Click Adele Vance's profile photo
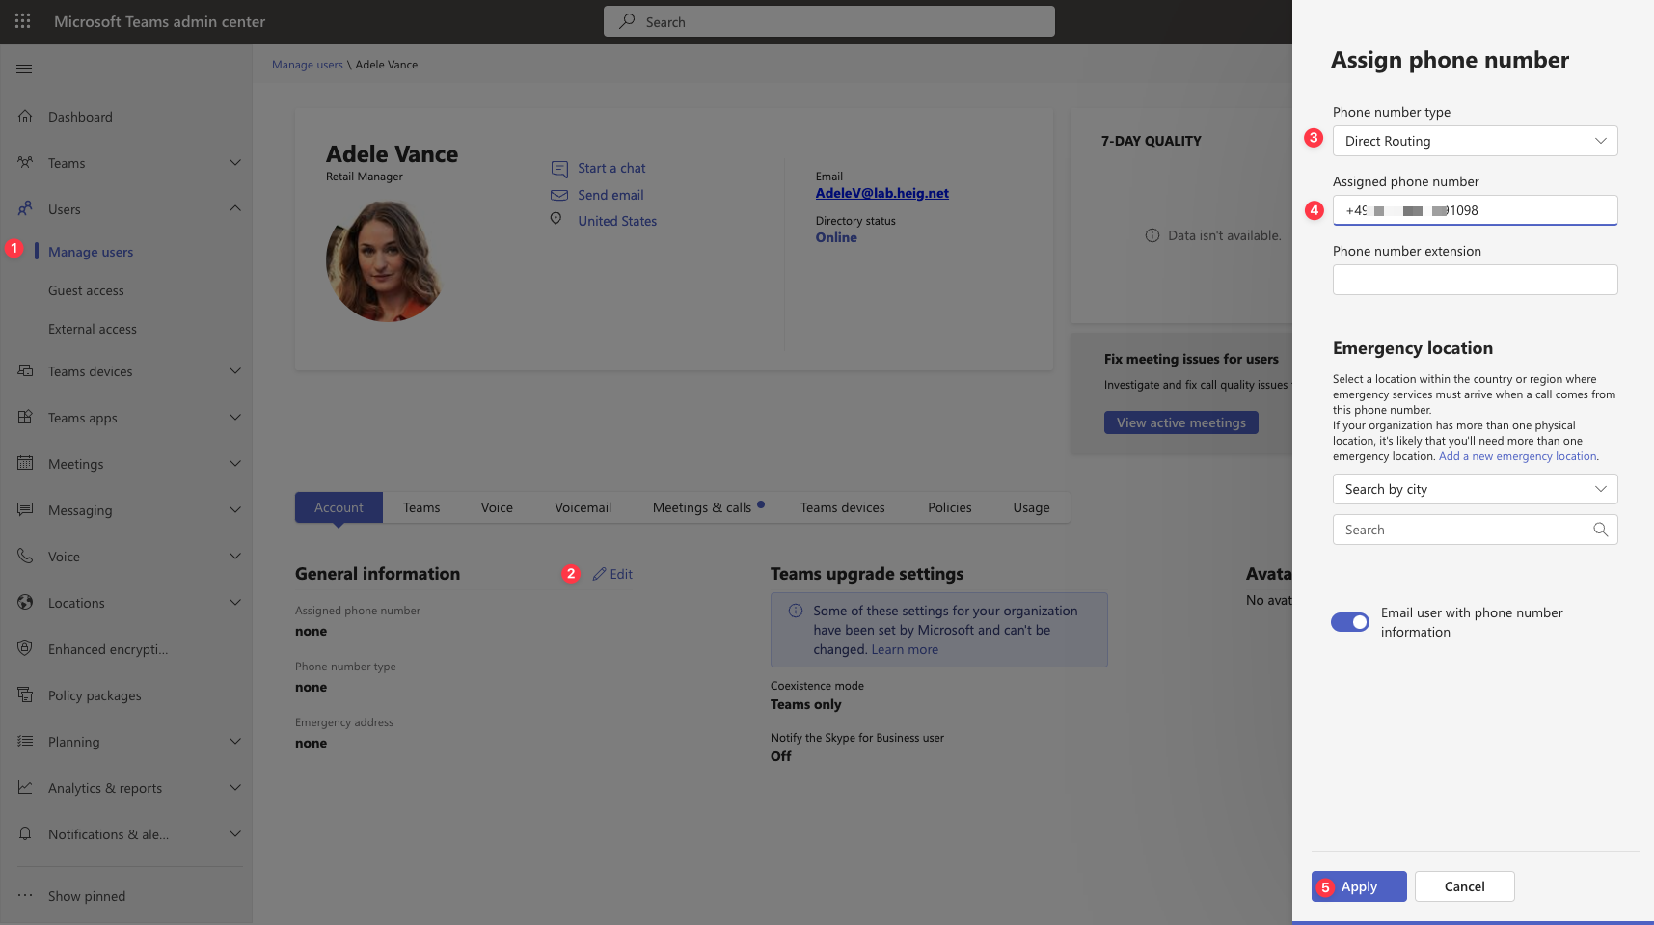 pos(386,260)
